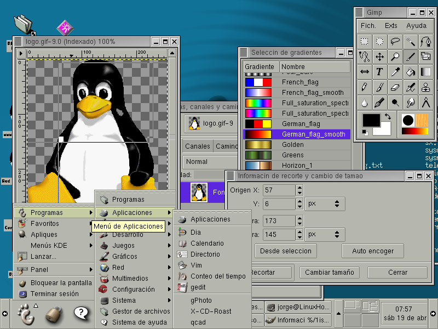Select the Ink pen tool
Viewport: 438px width, 329px height.
(379, 103)
